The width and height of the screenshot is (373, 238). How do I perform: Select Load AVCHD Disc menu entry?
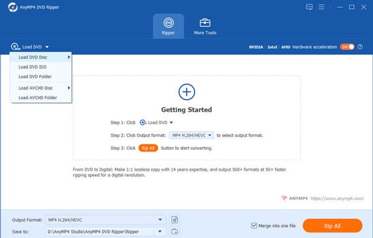tap(40, 88)
